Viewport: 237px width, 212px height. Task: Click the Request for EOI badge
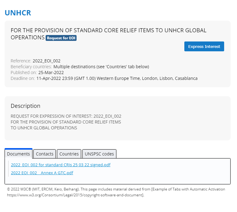tap(61, 38)
